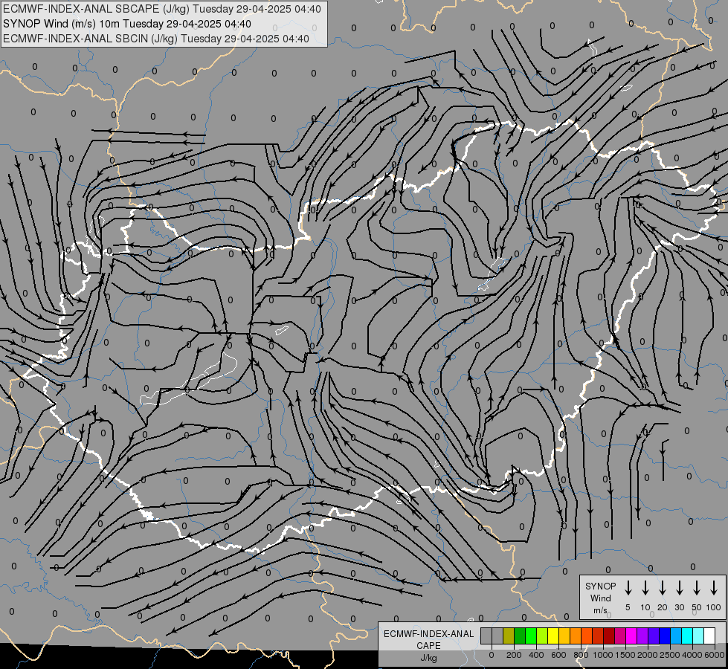Click the SYNOP wind arrow for 30 m/s

pyautogui.click(x=679, y=587)
